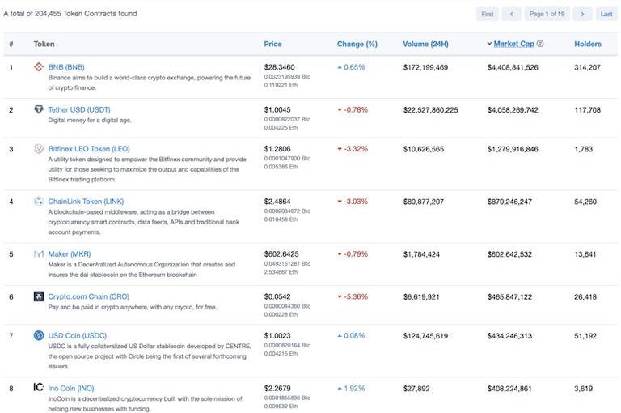
Task: Click Ino Coin volume $27,892
Action: (x=416, y=389)
